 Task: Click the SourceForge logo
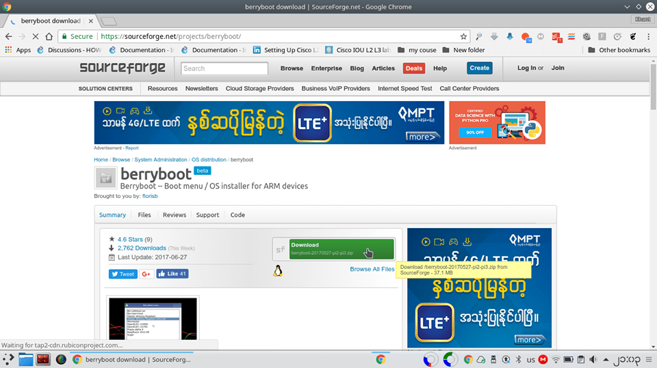[123, 68]
